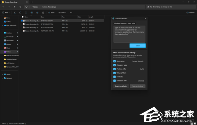Close the Customize Narrator panel
Image resolution: width=197 pixels, height=125 pixels.
145,19
